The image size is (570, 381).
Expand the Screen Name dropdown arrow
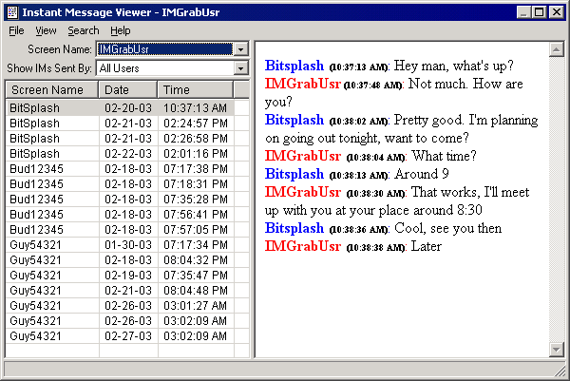click(x=240, y=49)
